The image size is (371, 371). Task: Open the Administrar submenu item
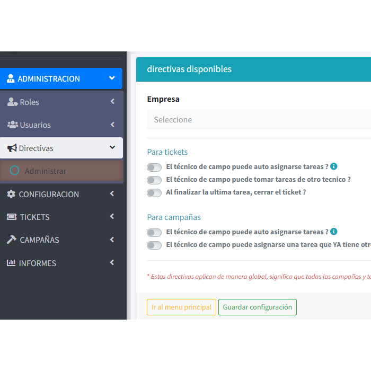[46, 171]
